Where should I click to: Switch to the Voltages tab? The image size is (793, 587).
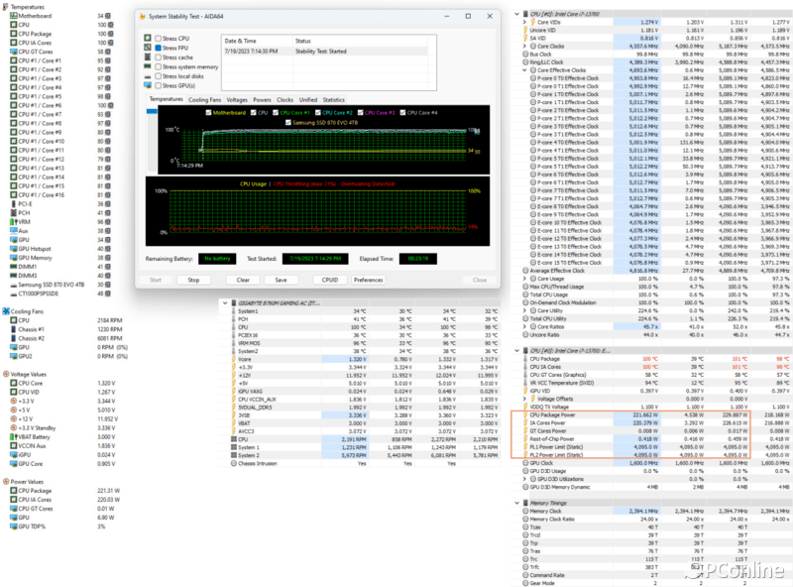click(x=237, y=100)
